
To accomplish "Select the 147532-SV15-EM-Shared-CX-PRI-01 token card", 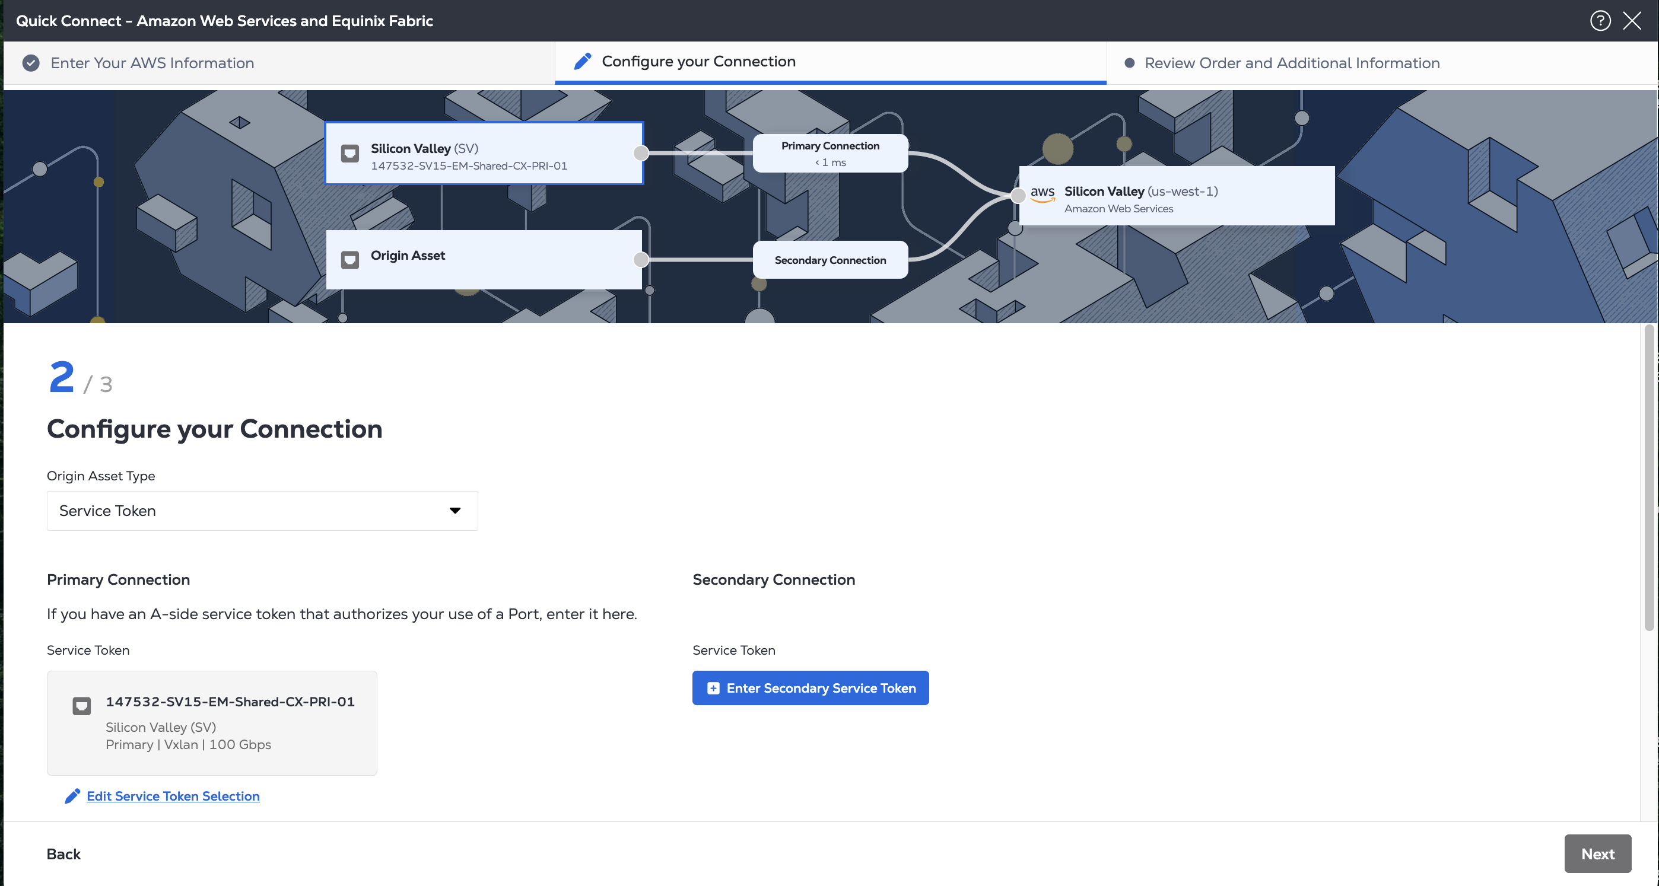I will tap(212, 723).
